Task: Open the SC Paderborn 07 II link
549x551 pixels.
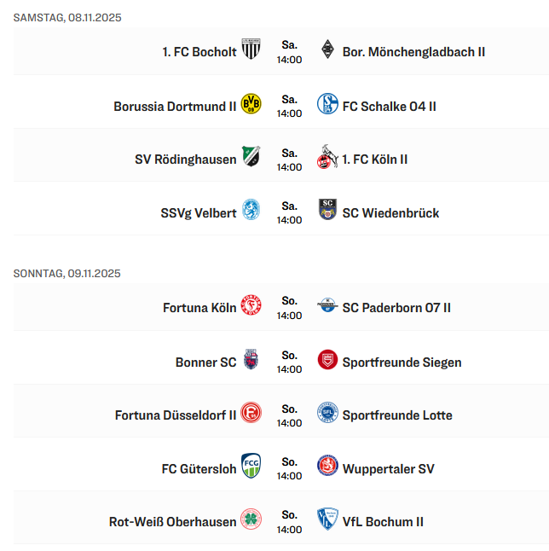Action: pos(396,307)
